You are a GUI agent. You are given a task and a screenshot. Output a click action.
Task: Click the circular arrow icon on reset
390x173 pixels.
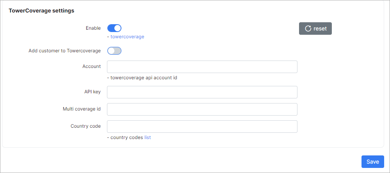[x=308, y=29]
